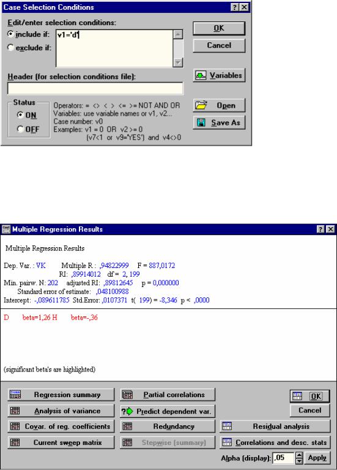Click the Correlations and desc. stats icon

tap(227, 442)
